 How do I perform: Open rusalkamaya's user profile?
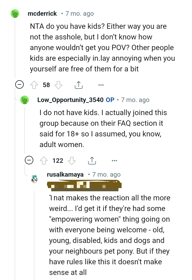point(65,175)
